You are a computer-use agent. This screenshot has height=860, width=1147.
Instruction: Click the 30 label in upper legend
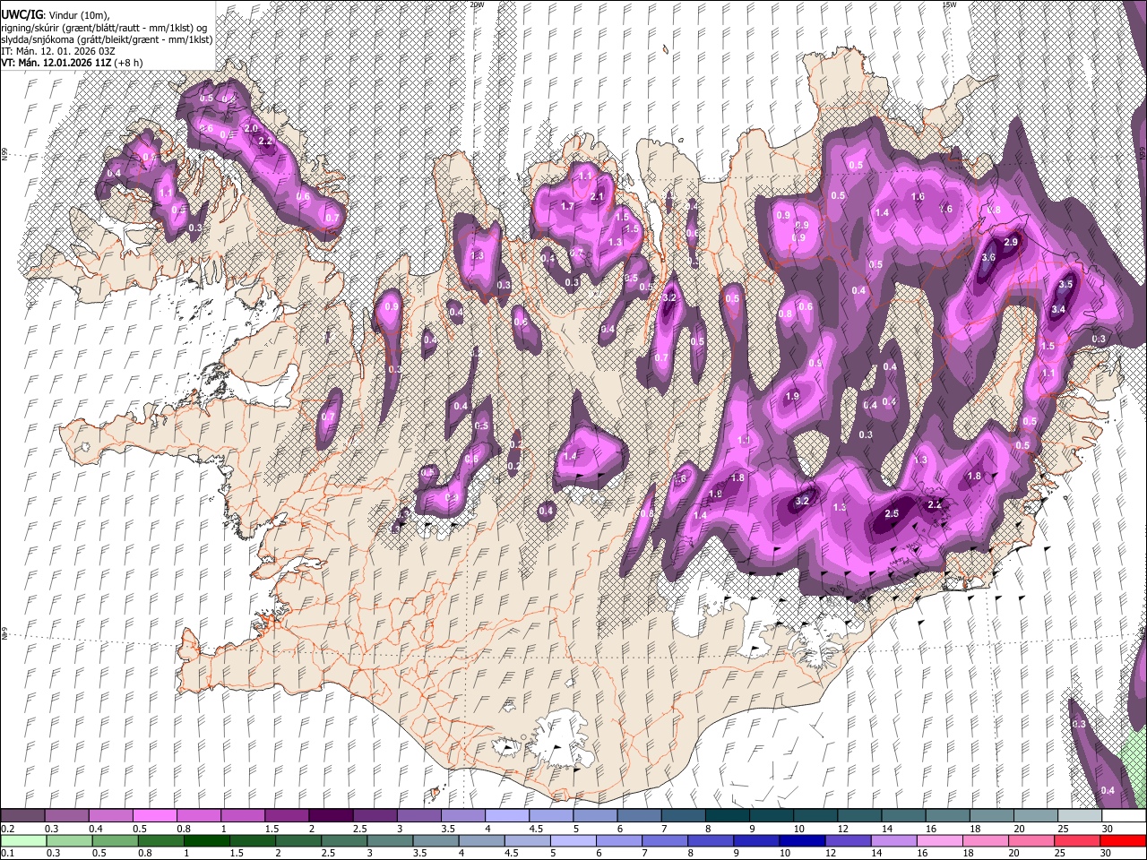click(x=1106, y=829)
